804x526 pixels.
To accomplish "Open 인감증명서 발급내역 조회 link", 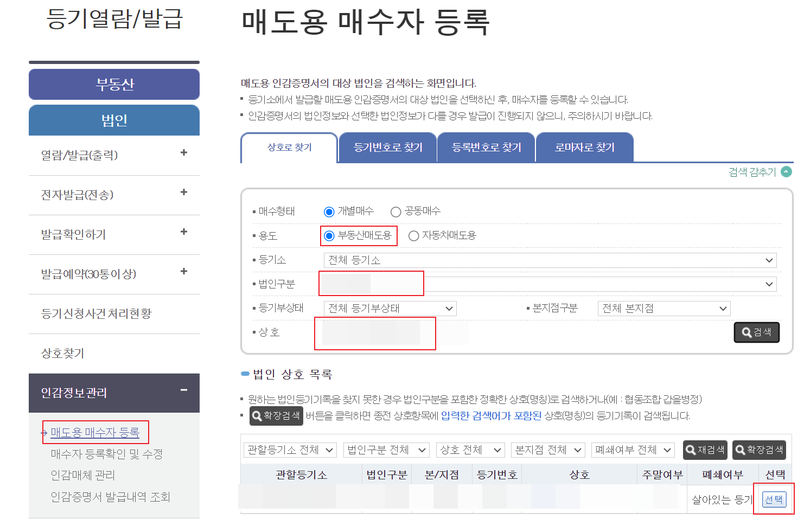I will [x=110, y=497].
